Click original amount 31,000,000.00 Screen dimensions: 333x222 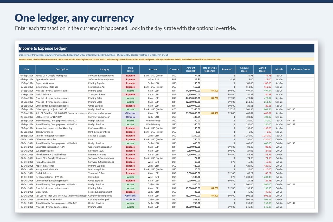pyautogui.click(x=191, y=207)
